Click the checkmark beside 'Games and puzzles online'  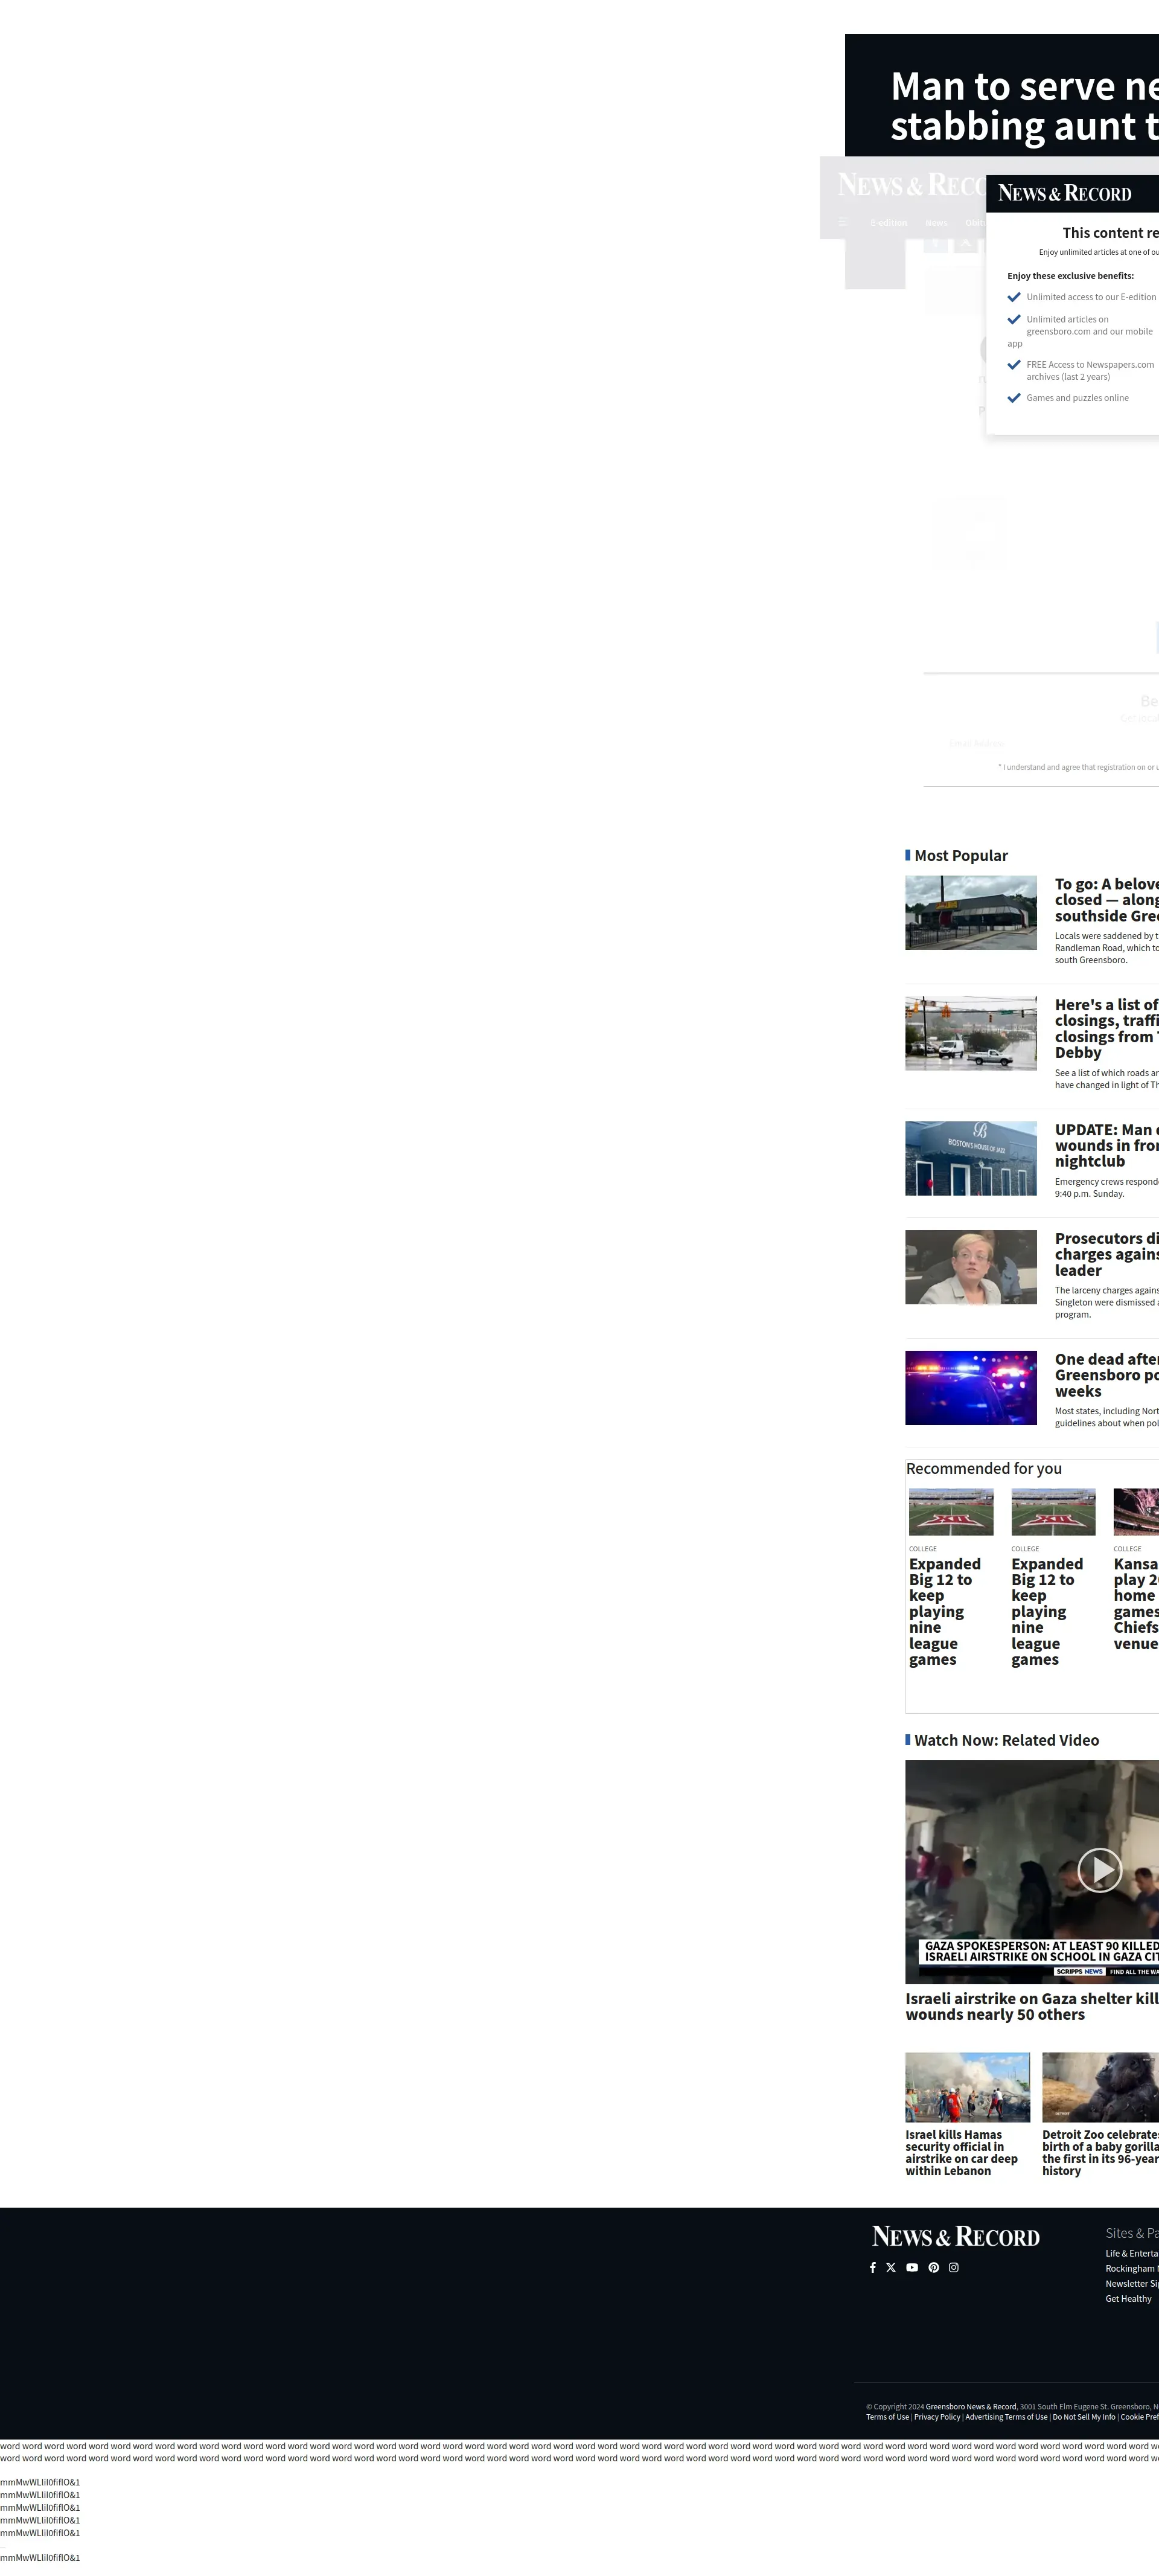click(1014, 398)
